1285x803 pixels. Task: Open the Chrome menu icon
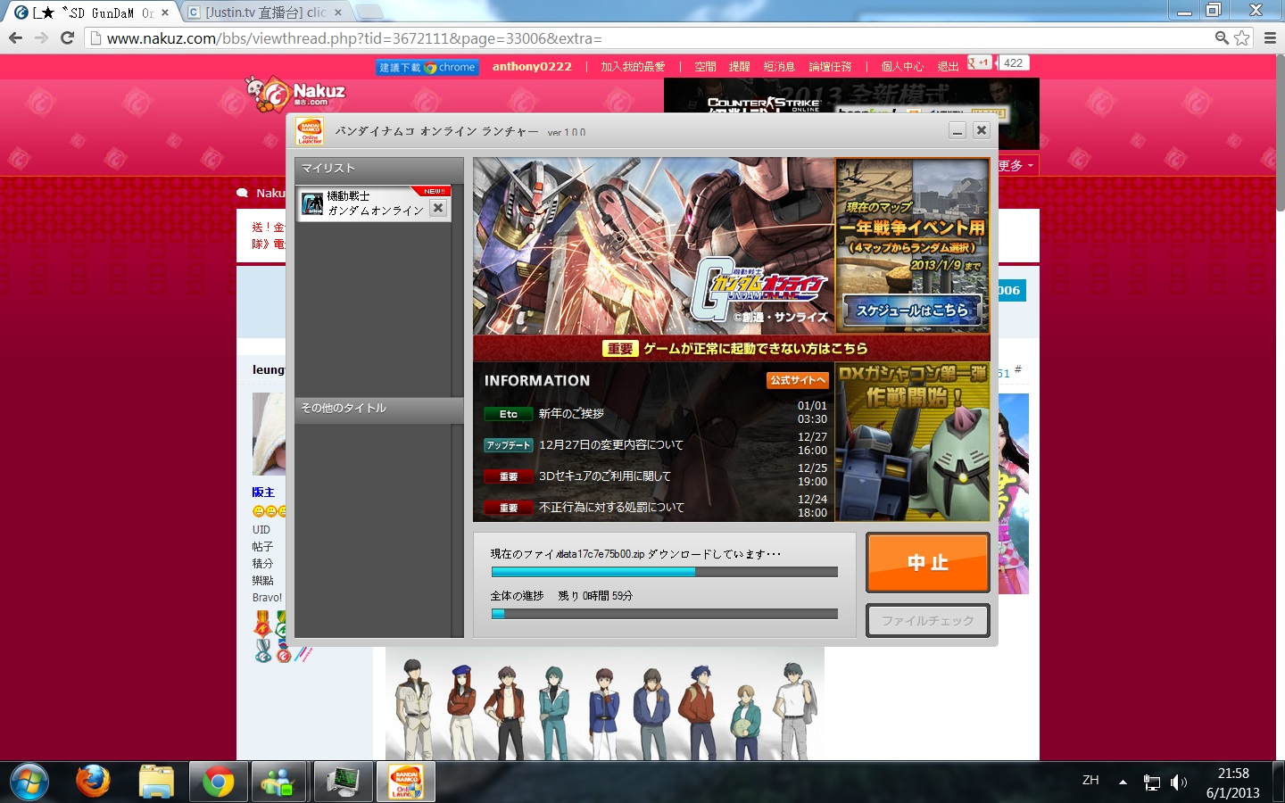(x=1270, y=38)
